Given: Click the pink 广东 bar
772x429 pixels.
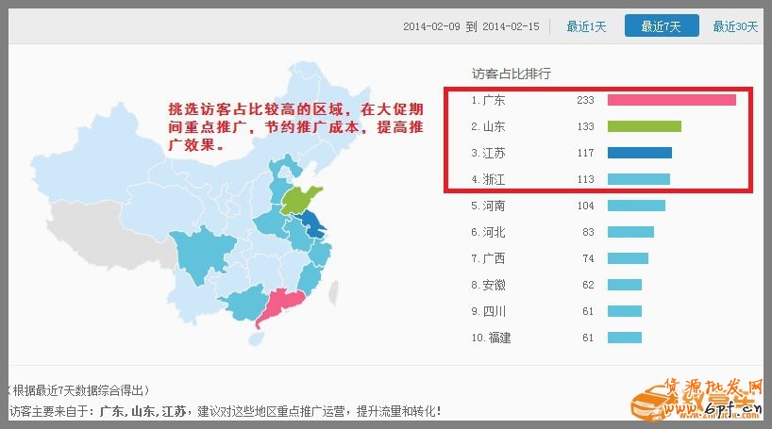Looking at the screenshot, I should coord(671,100).
